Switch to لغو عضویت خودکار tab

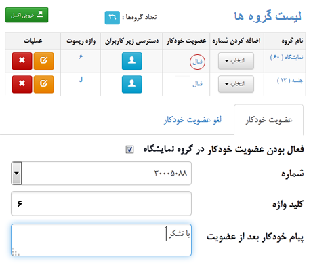click(x=192, y=120)
